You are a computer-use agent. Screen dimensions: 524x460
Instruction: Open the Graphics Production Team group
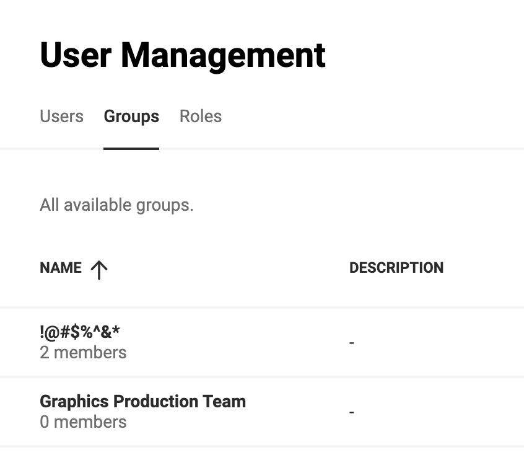(142, 402)
